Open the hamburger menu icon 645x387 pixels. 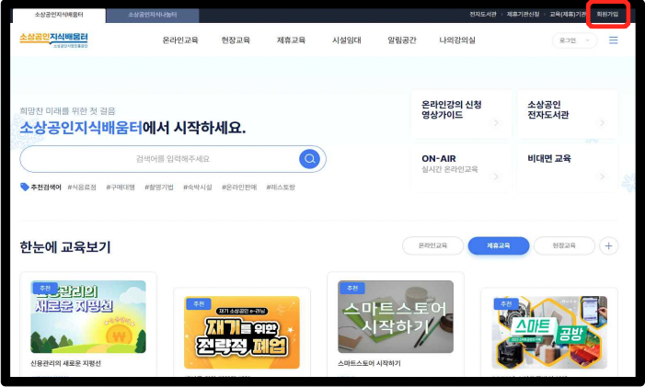coord(614,40)
